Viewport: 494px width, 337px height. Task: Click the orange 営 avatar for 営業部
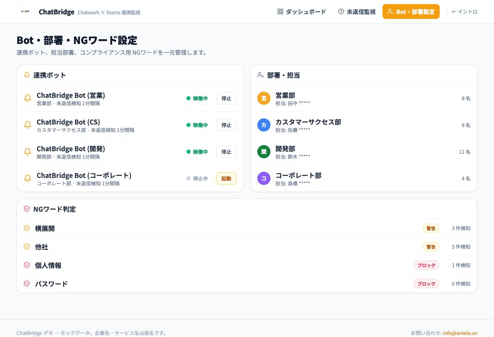pos(264,98)
